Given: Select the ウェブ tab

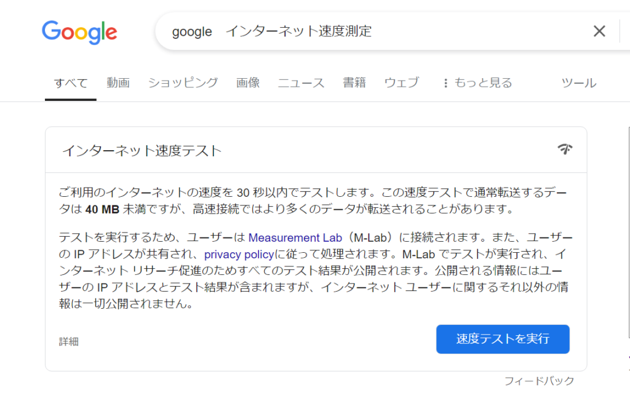Looking at the screenshot, I should (401, 83).
